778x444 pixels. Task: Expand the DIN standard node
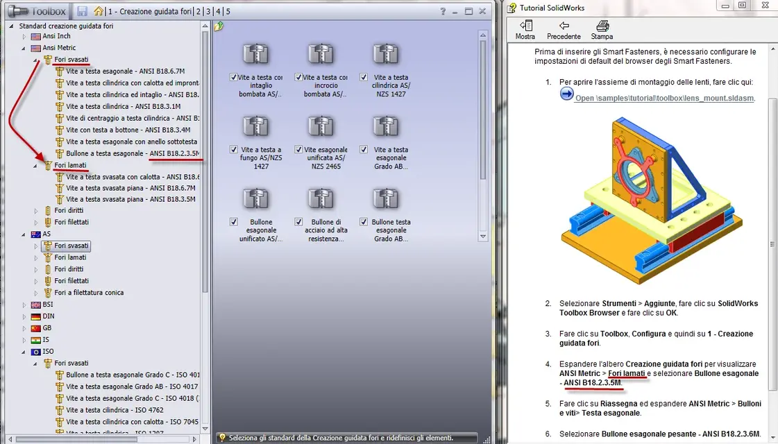(24, 316)
